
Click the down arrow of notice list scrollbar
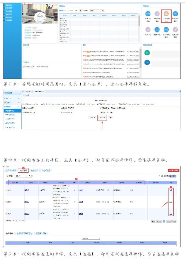141,77
